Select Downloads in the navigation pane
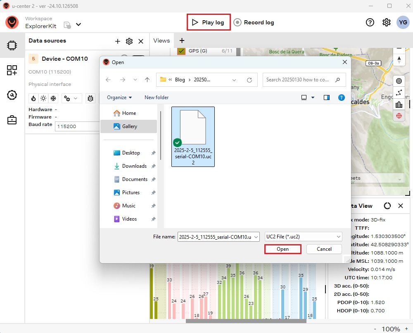The width and height of the screenshot is (413, 333). click(x=134, y=166)
